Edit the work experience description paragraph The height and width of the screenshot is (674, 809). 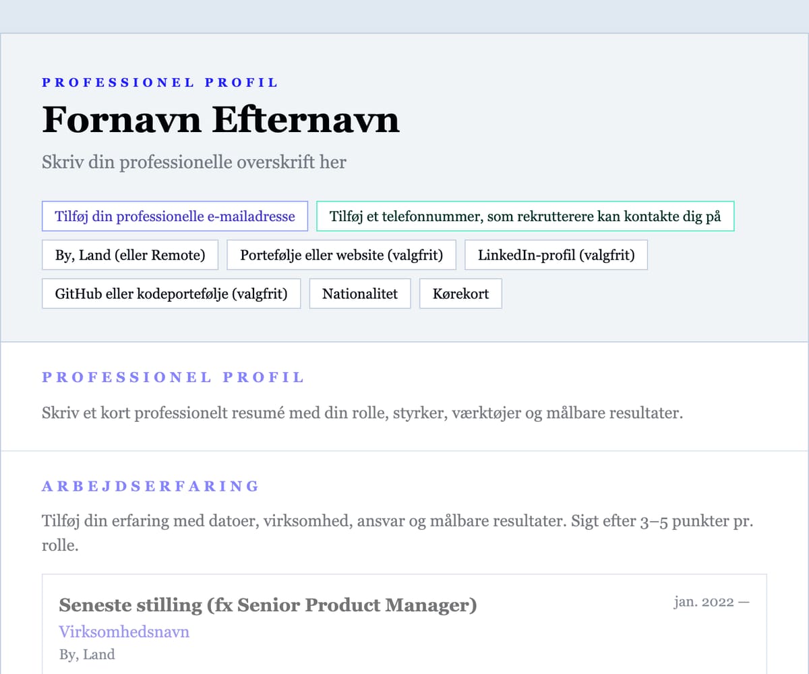396,532
